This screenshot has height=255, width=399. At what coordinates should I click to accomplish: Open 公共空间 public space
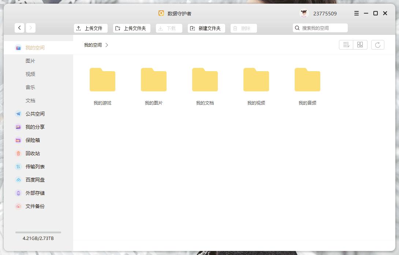coord(31,113)
